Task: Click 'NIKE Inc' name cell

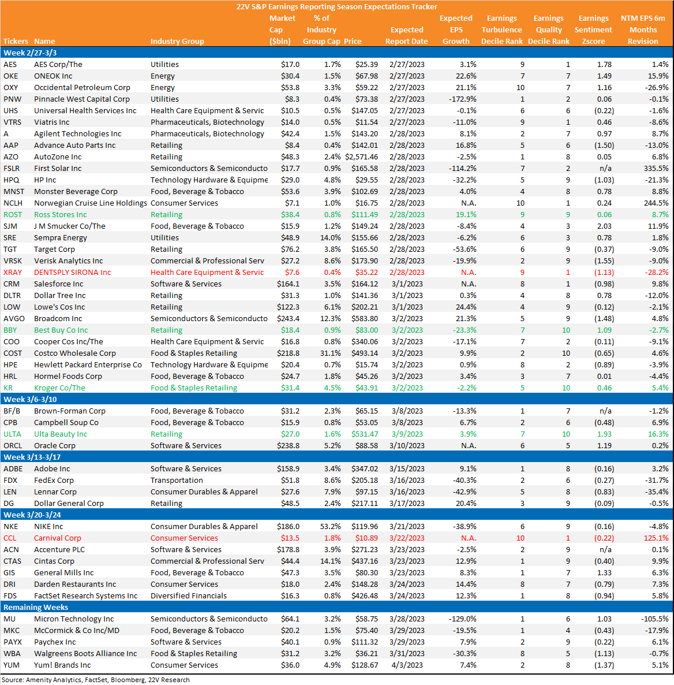Action: (x=48, y=526)
